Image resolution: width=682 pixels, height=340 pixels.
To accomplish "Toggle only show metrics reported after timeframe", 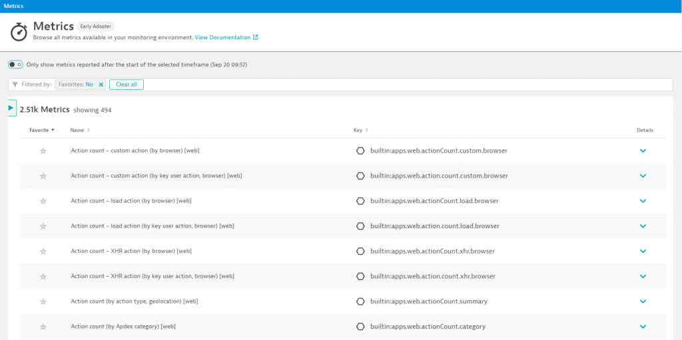I will coord(16,65).
